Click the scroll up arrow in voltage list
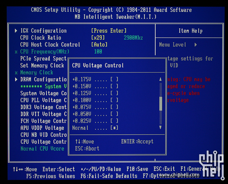Image resolution: width=228 pixels, height=184 pixels. pos(160,79)
